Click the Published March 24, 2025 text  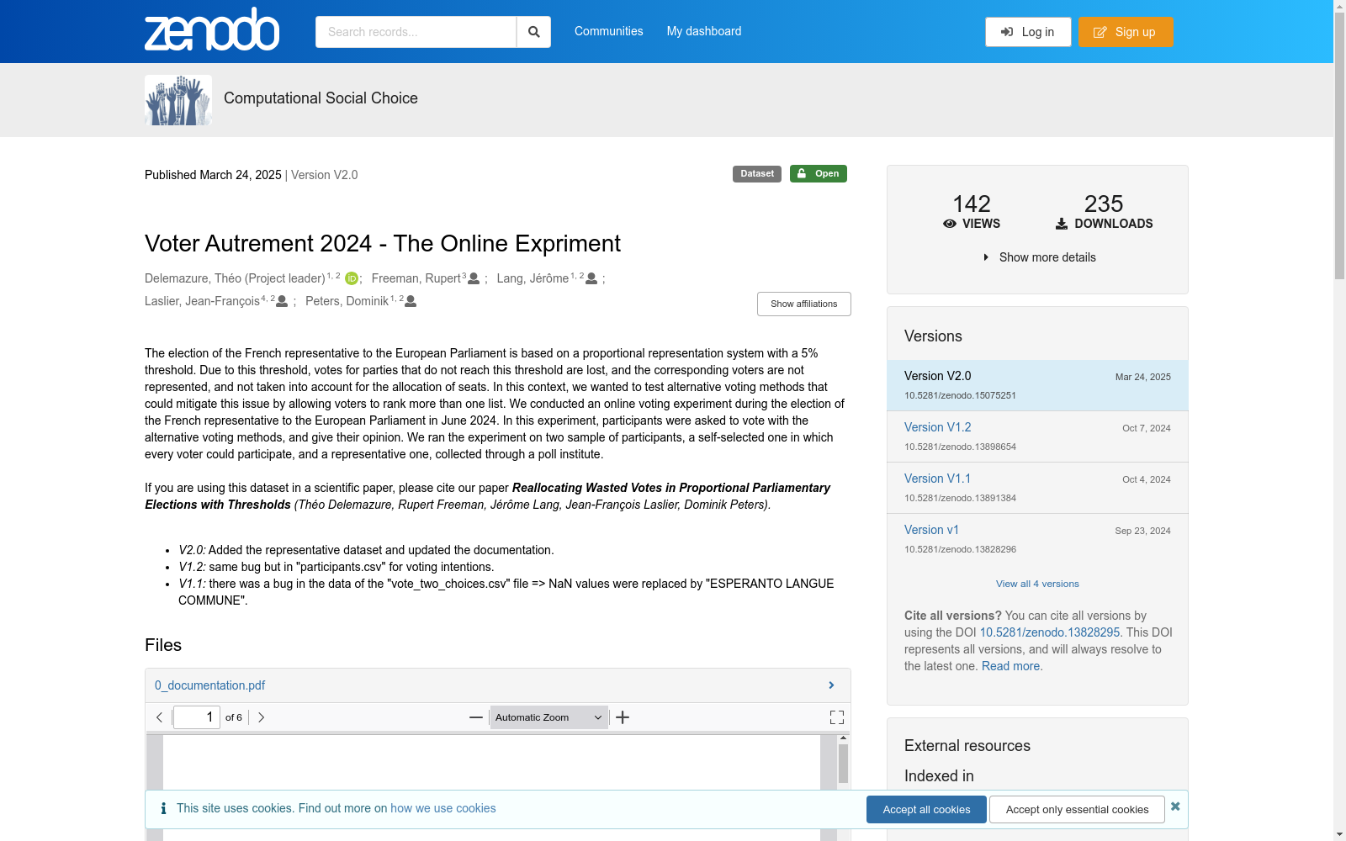[213, 175]
